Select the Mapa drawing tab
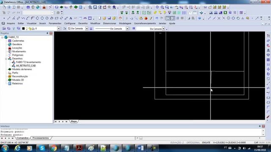 coord(74,122)
